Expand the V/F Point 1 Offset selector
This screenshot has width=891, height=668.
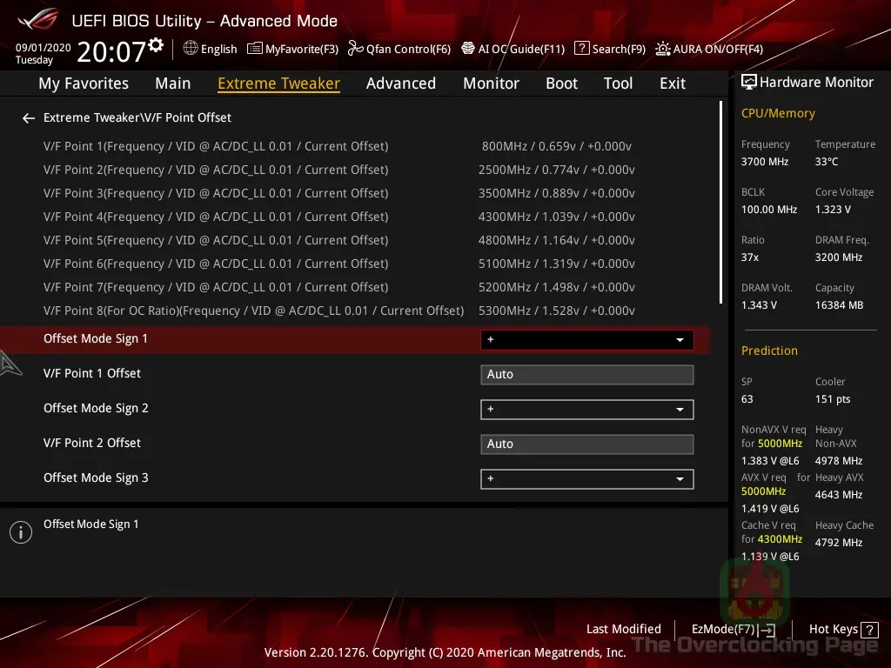coord(586,374)
